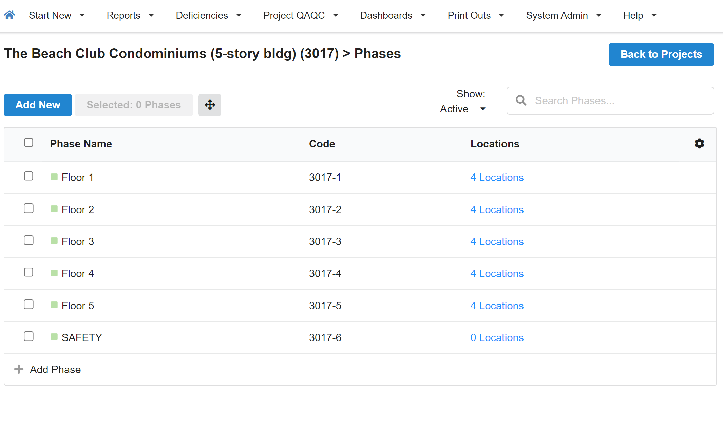723x441 pixels.
Task: Click the Floor 5 phase name
Action: (78, 306)
